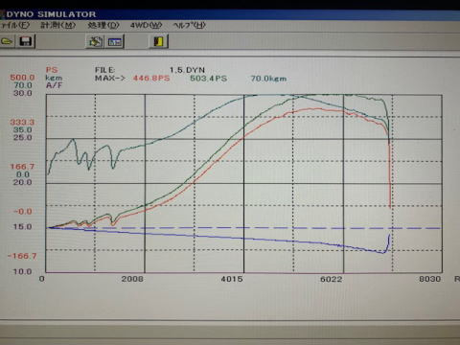The width and height of the screenshot is (460, 345).
Task: Click the red 446.8PS max value
Action: (x=151, y=78)
